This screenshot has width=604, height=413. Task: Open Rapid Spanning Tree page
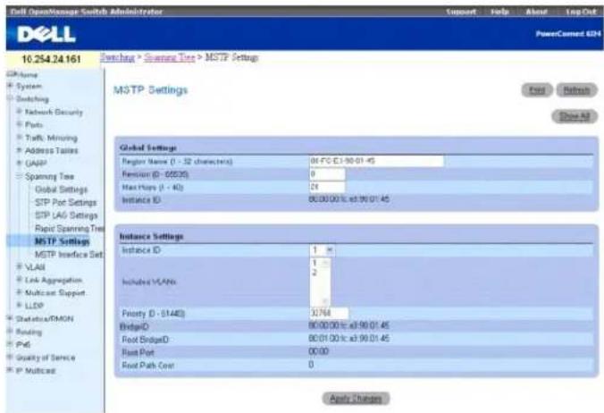click(70, 229)
